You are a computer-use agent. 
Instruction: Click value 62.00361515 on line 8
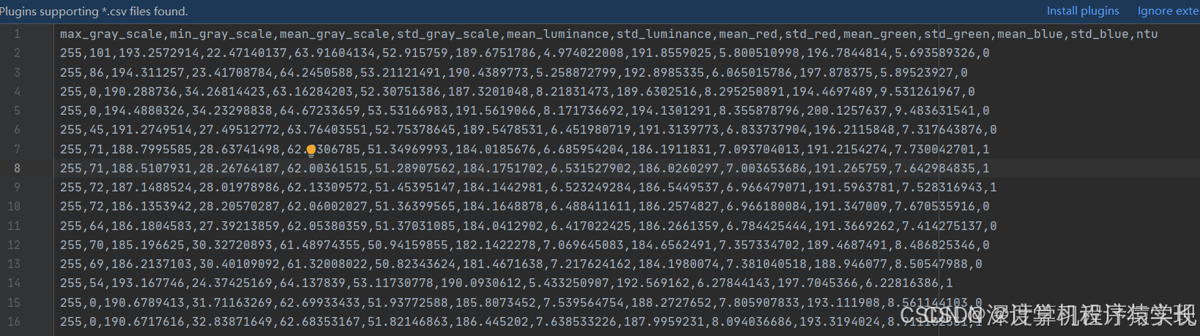(327, 168)
